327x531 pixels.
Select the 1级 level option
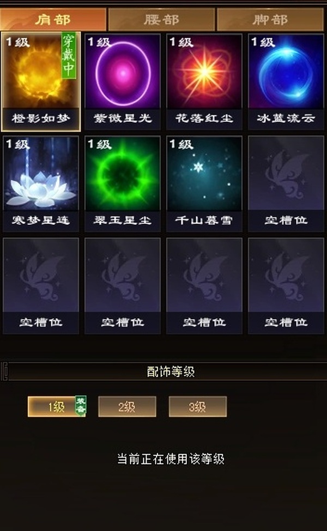click(56, 406)
